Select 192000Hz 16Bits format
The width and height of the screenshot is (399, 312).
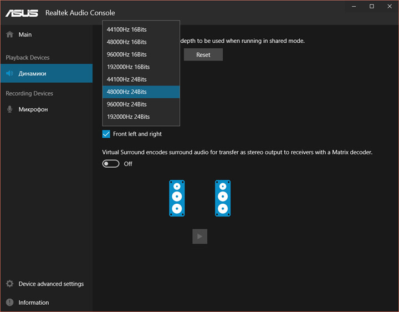(x=141, y=67)
